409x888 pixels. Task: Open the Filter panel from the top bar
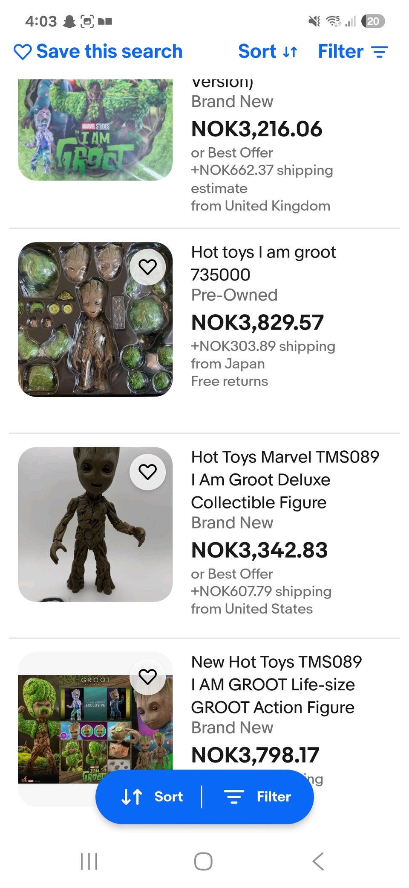tap(353, 52)
